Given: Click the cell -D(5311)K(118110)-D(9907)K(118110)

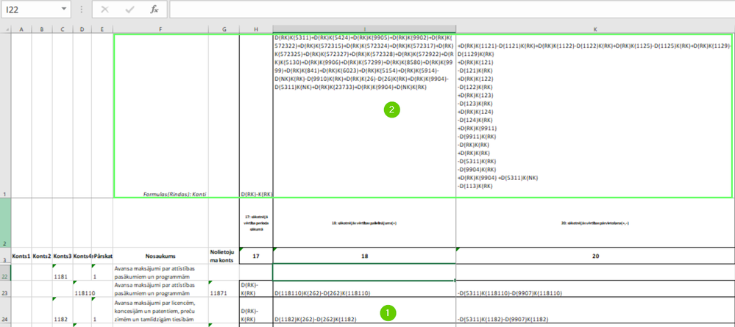Looking at the screenshot, I should pos(595,289).
